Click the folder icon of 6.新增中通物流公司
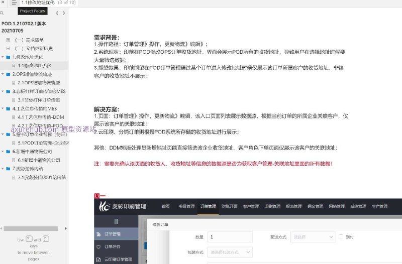 [x=8, y=152]
